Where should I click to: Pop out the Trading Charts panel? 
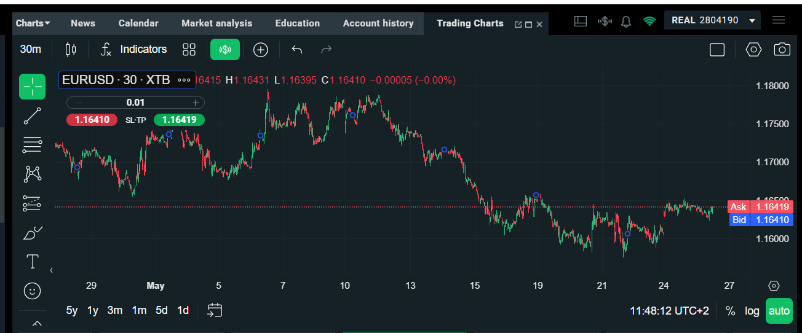click(518, 25)
